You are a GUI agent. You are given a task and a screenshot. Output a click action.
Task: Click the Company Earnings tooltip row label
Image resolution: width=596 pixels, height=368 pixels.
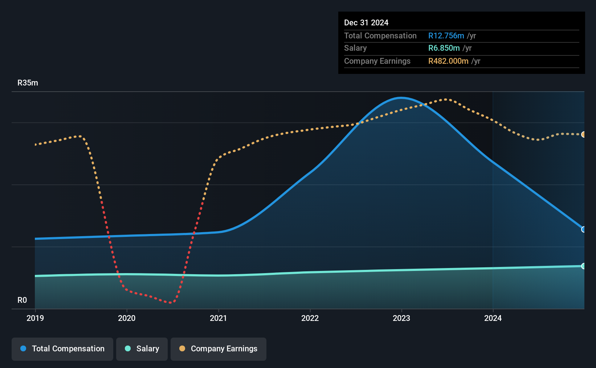point(377,61)
